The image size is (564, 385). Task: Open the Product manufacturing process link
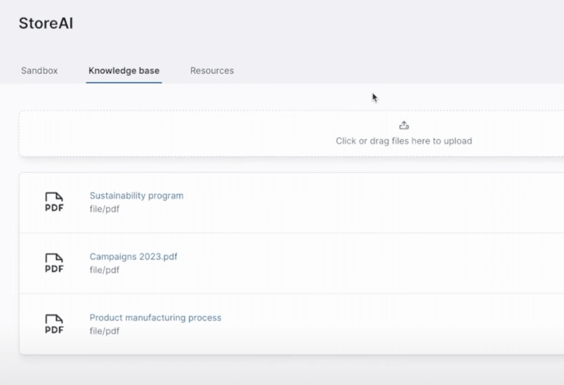(155, 318)
